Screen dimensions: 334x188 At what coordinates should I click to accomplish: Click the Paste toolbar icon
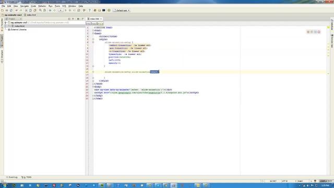click(35, 10)
